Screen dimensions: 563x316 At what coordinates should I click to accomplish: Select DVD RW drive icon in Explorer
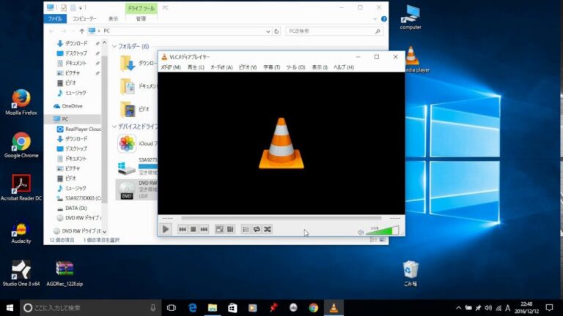127,190
